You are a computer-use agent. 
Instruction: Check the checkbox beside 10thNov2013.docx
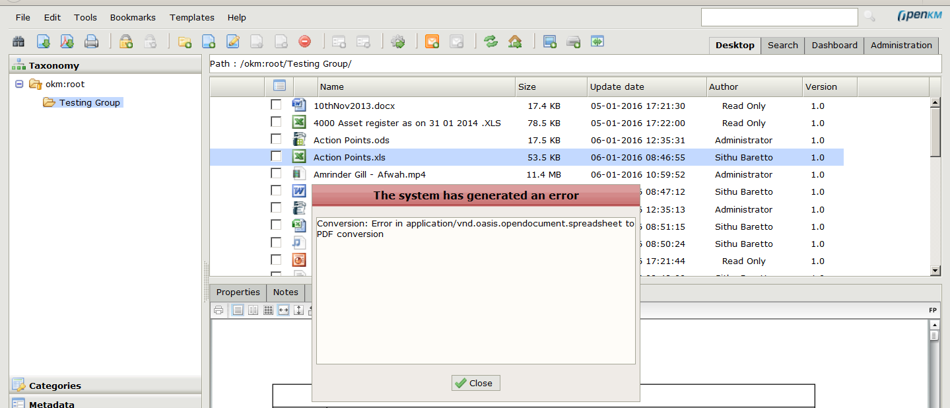(276, 104)
